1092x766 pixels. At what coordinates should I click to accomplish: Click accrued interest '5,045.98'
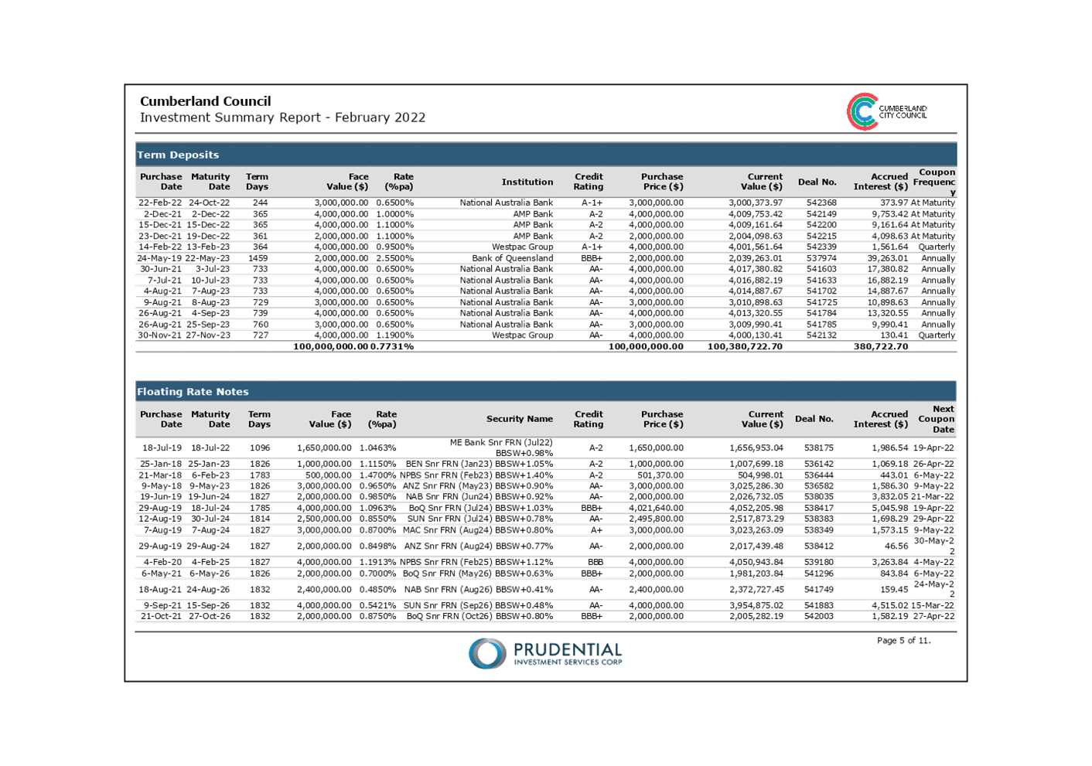click(x=889, y=508)
